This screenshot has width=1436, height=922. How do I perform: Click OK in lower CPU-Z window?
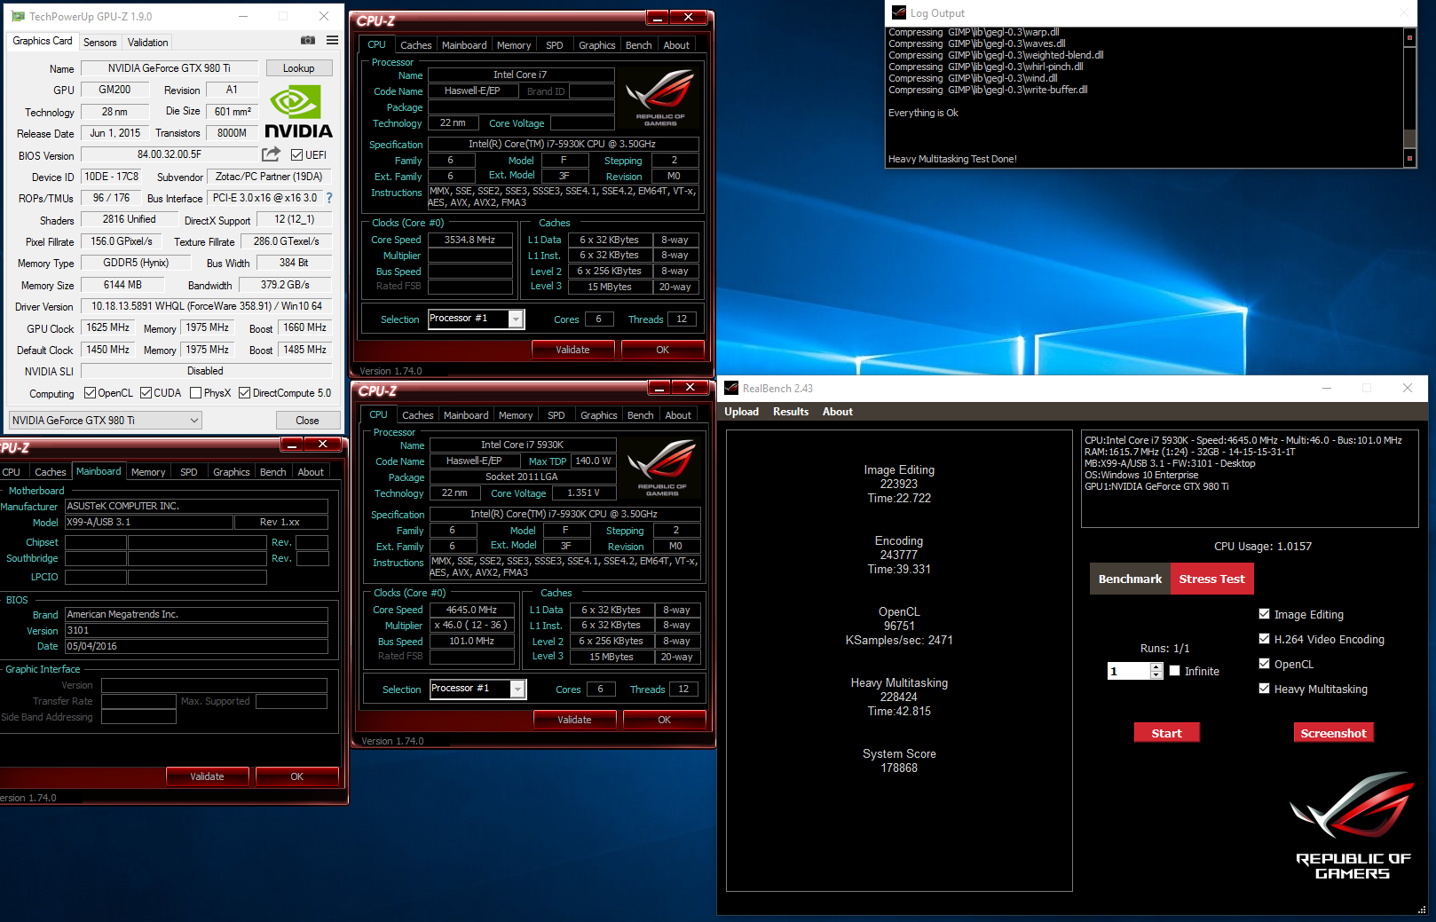click(x=665, y=720)
